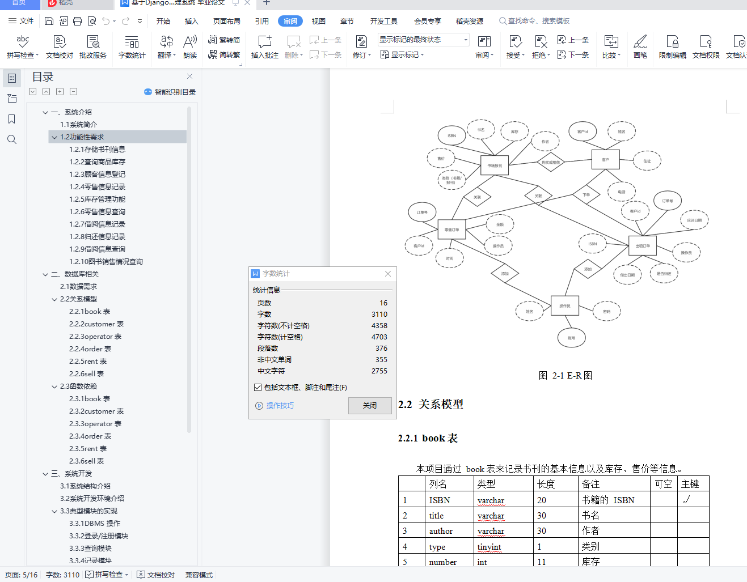Collapse the 2.2关系模型 outline node

pyautogui.click(x=54, y=299)
